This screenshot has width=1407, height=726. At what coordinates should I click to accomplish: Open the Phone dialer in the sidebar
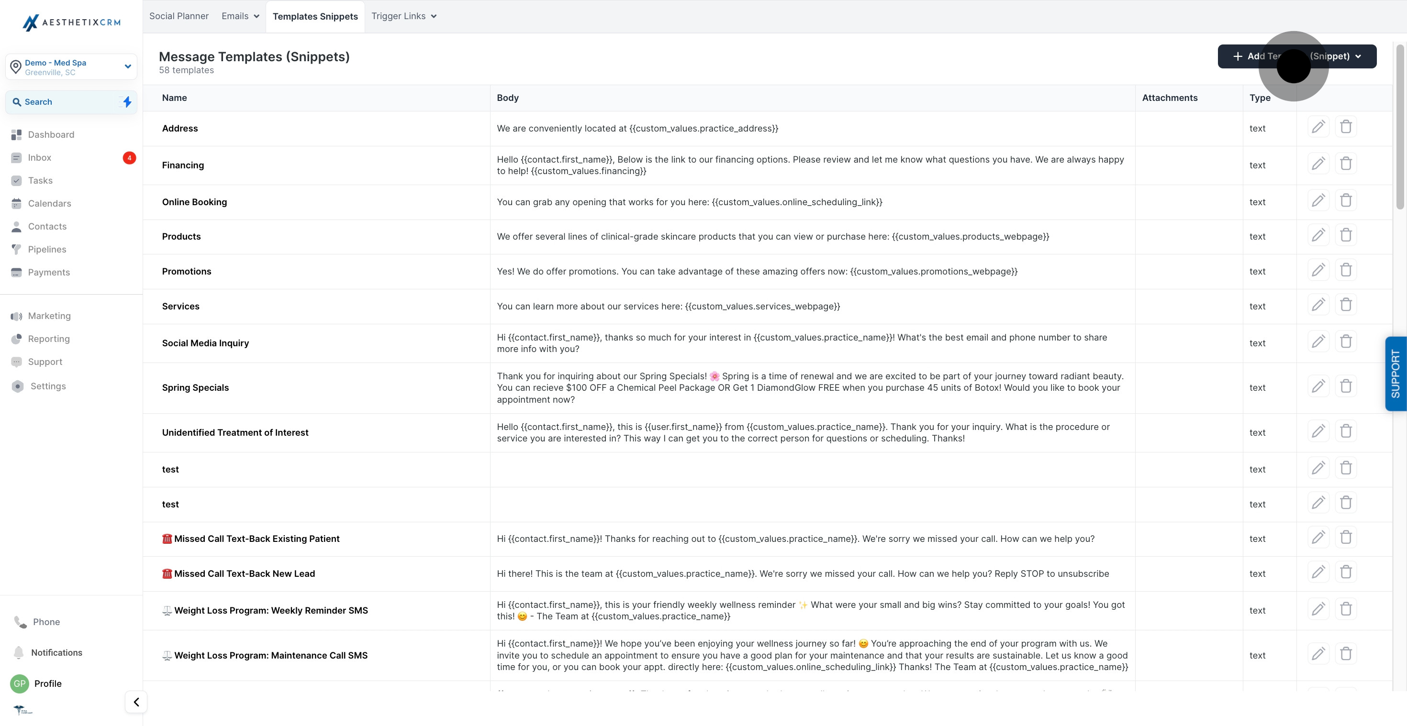pos(46,622)
